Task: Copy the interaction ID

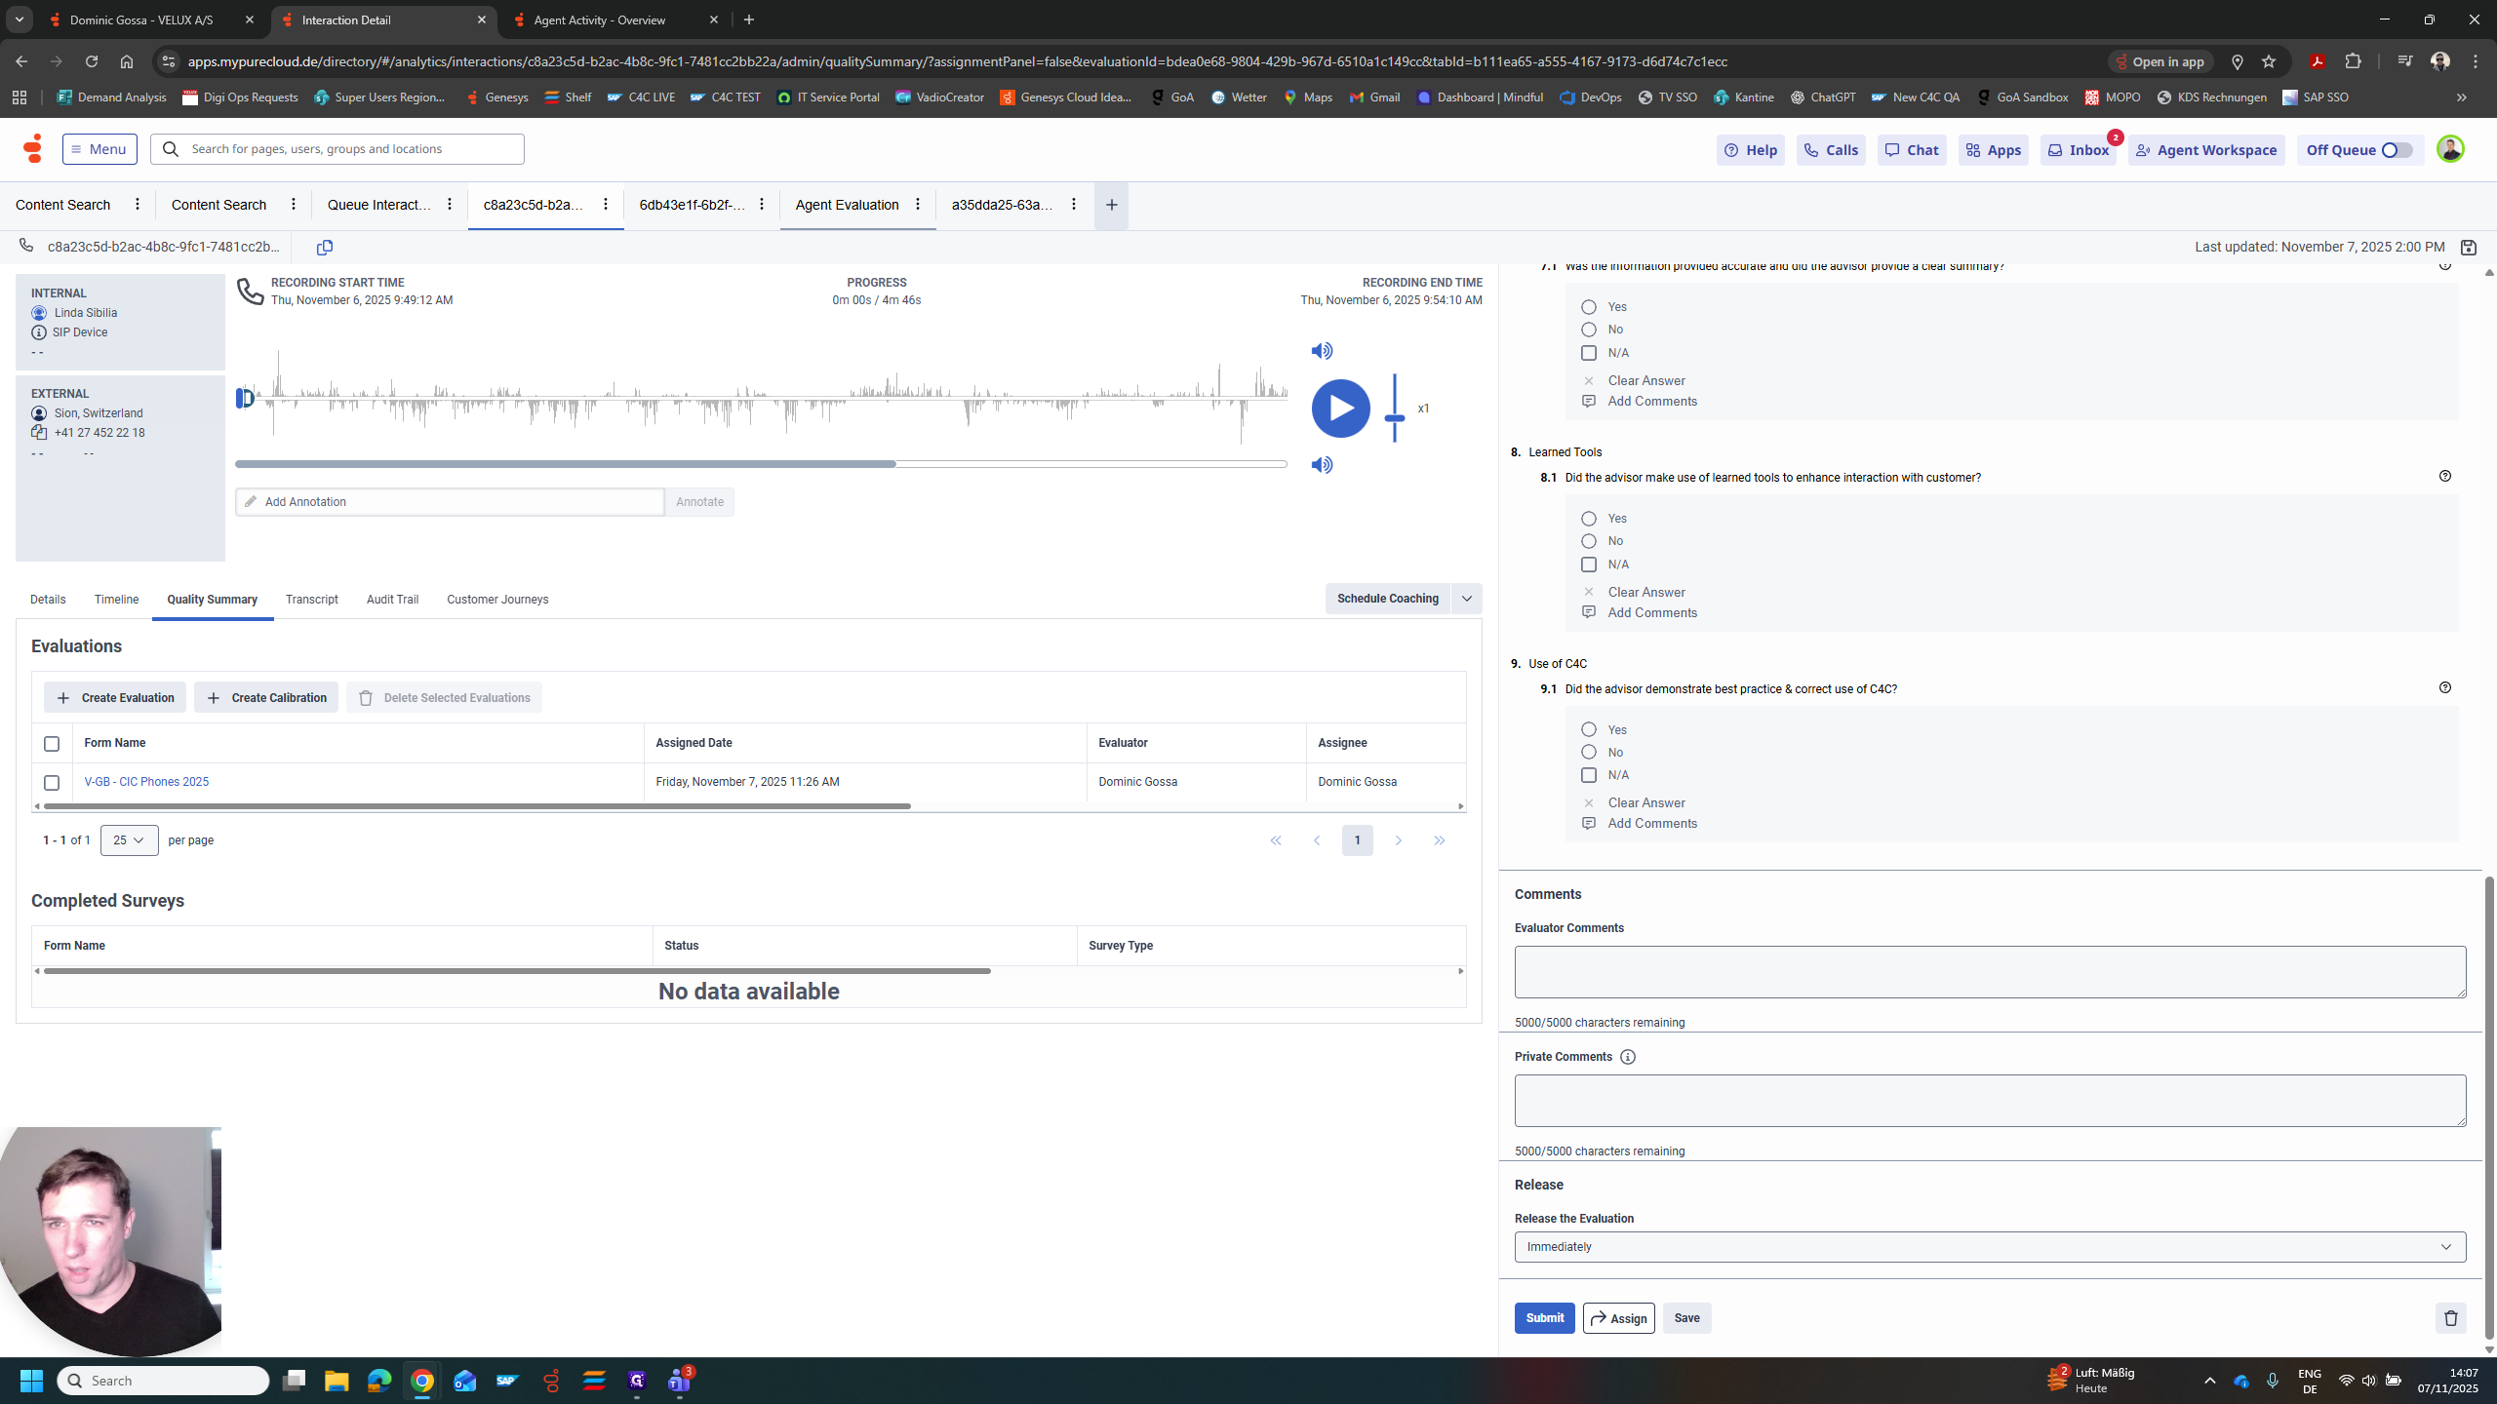Action: [325, 247]
